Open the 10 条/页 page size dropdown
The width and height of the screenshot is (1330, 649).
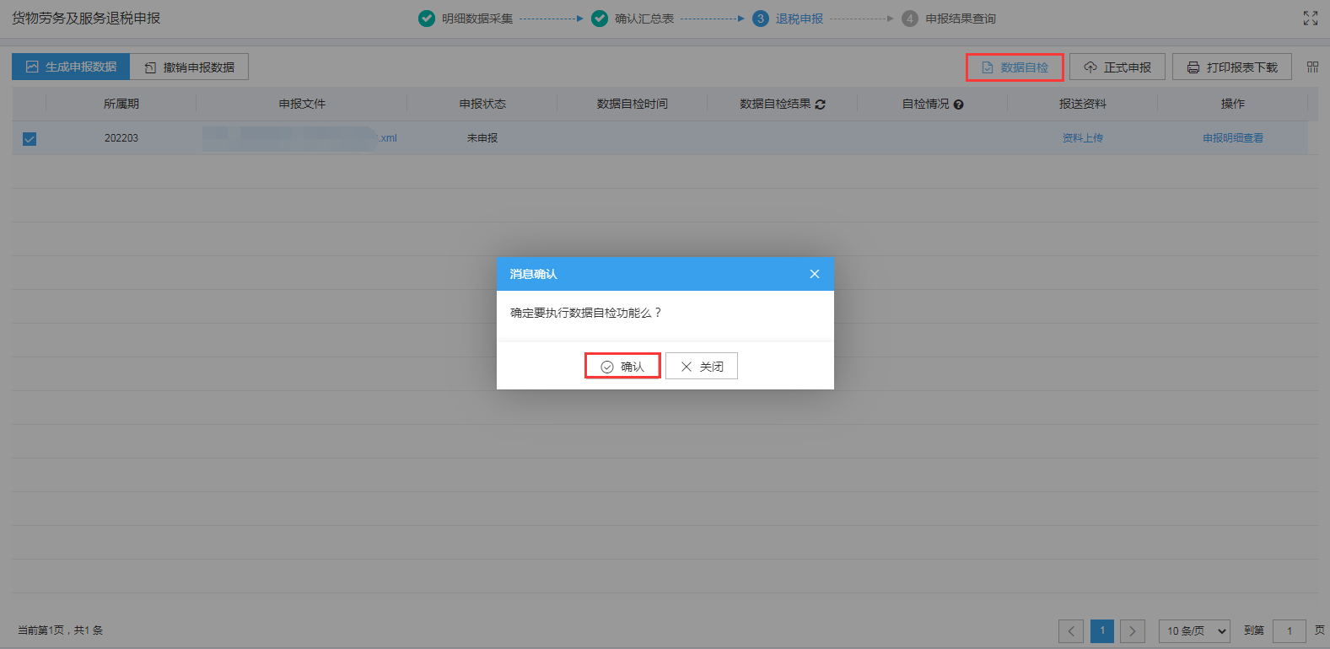(1194, 630)
